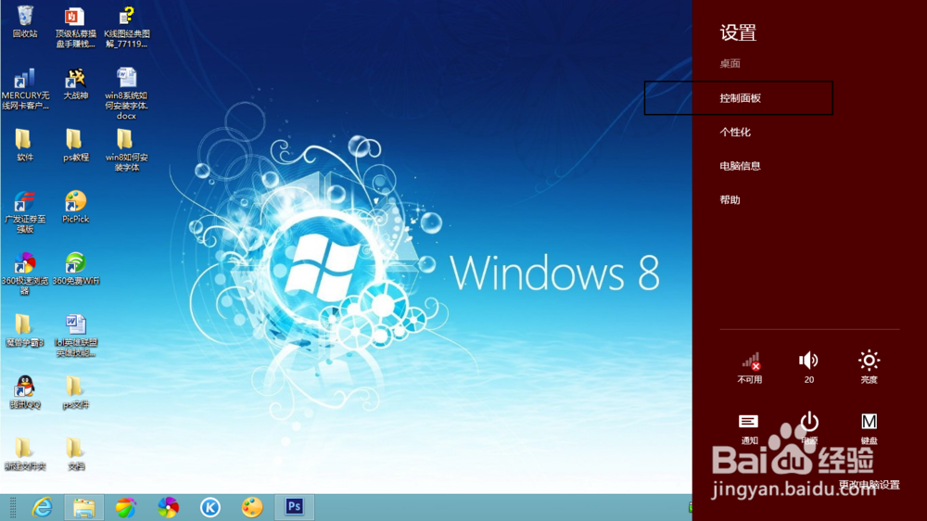Select the 魔兽争霸3 folder
Viewport: 927px width, 521px height.
coord(24,330)
